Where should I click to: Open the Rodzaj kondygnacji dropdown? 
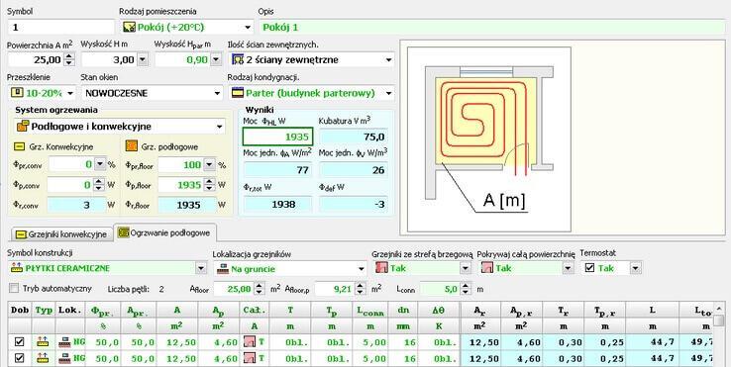pos(388,93)
